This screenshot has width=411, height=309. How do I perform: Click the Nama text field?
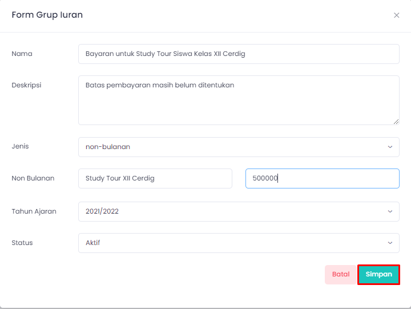(239, 54)
